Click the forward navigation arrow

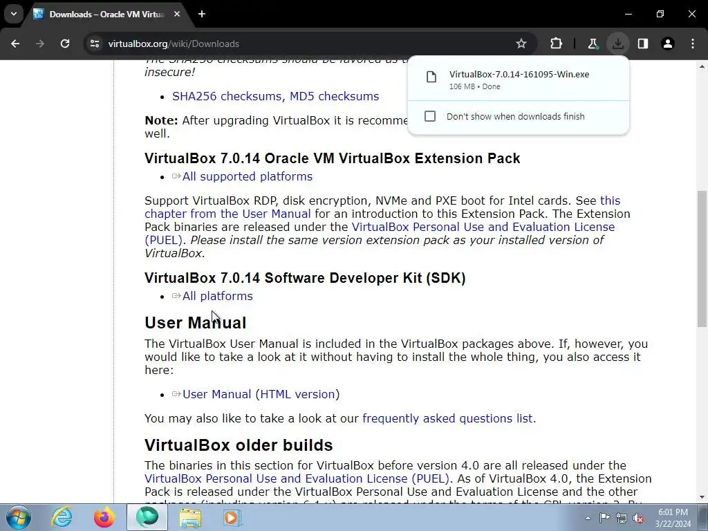(40, 44)
